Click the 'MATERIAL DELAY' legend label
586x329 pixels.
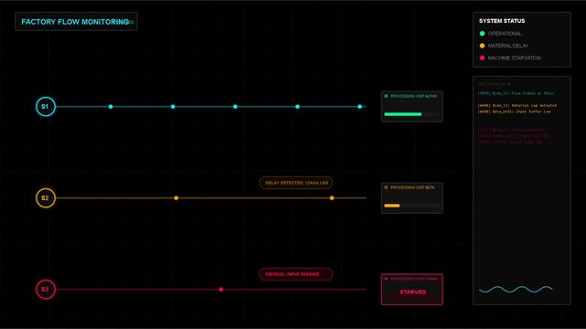pos(508,46)
